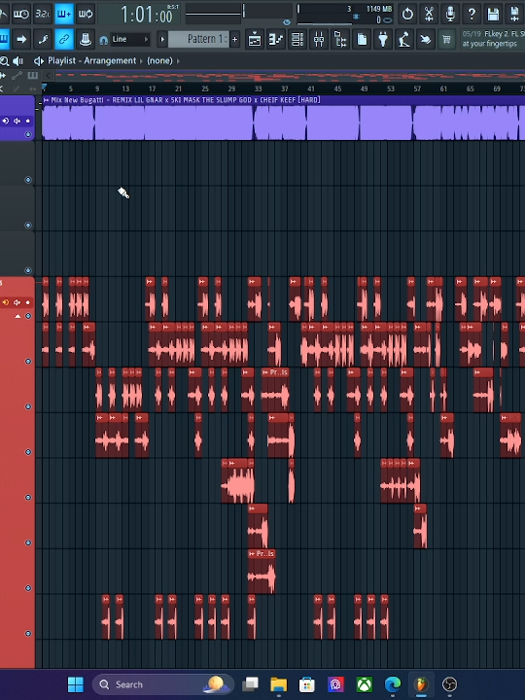
Task: Open the audio editor scissors icon
Action: click(x=429, y=15)
